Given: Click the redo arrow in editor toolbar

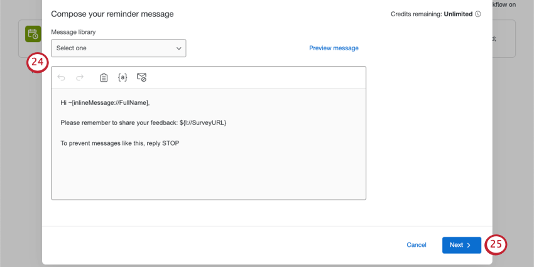Looking at the screenshot, I should pyautogui.click(x=80, y=78).
